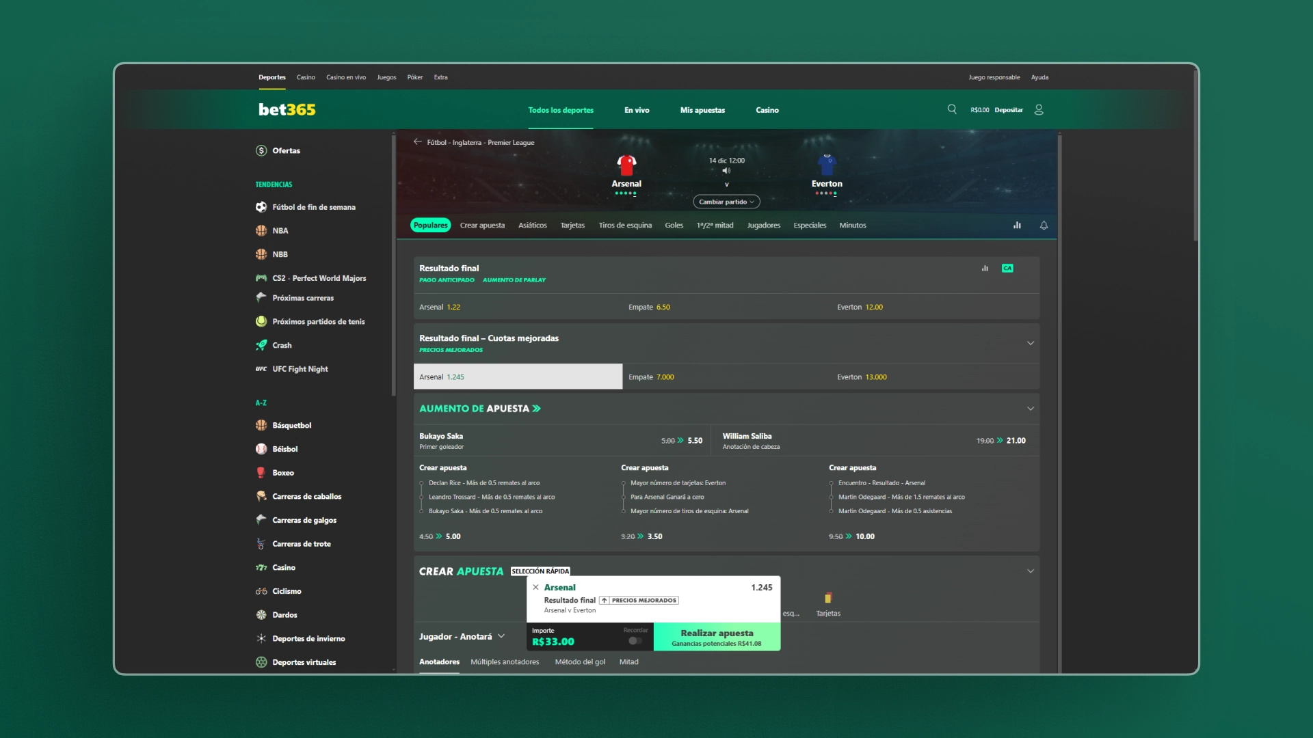This screenshot has height=738, width=1313.
Task: Select the 10.00 boosted Crear apuesta odds
Action: point(851,536)
